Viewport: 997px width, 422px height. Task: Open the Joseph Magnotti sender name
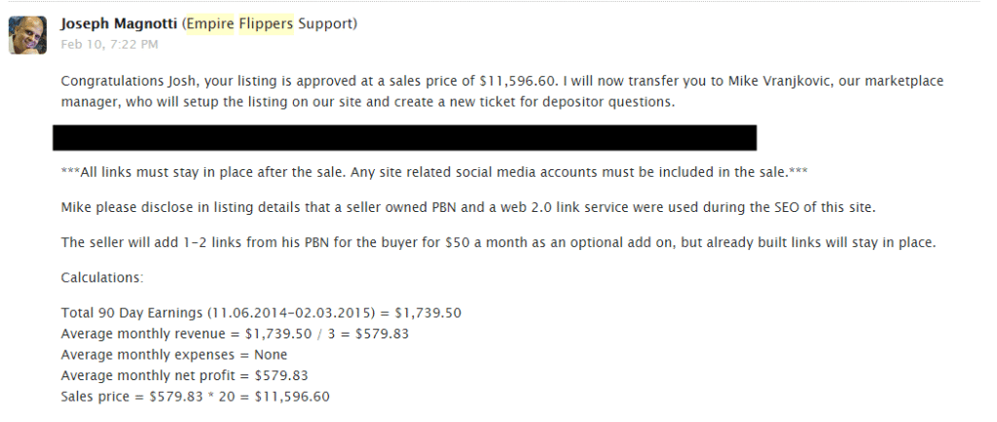(x=118, y=23)
